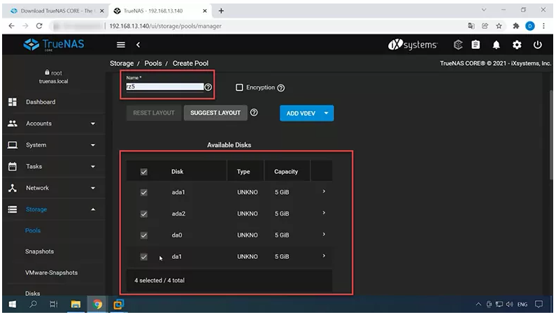Collapse sidebar with the left chevron
This screenshot has height=317, width=556.
coord(138,45)
